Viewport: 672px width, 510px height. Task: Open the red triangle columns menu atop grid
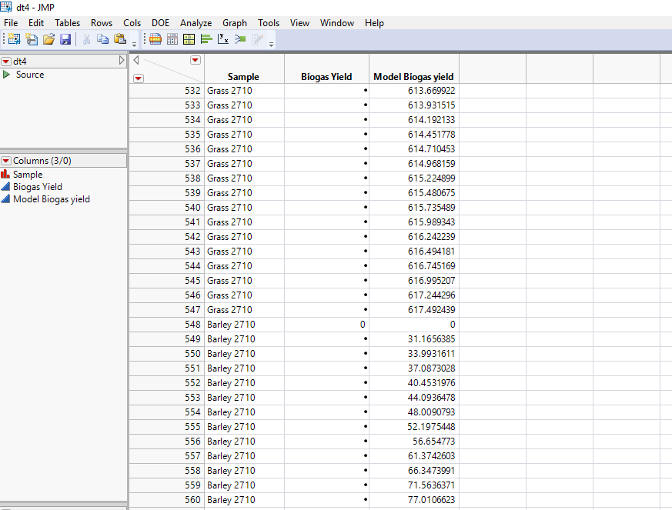click(x=195, y=60)
